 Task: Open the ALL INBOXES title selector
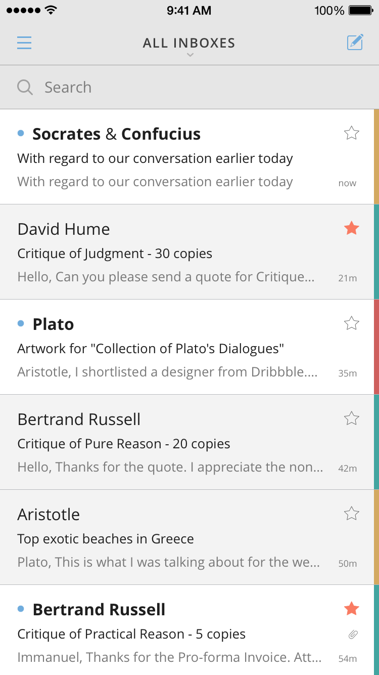tap(189, 43)
